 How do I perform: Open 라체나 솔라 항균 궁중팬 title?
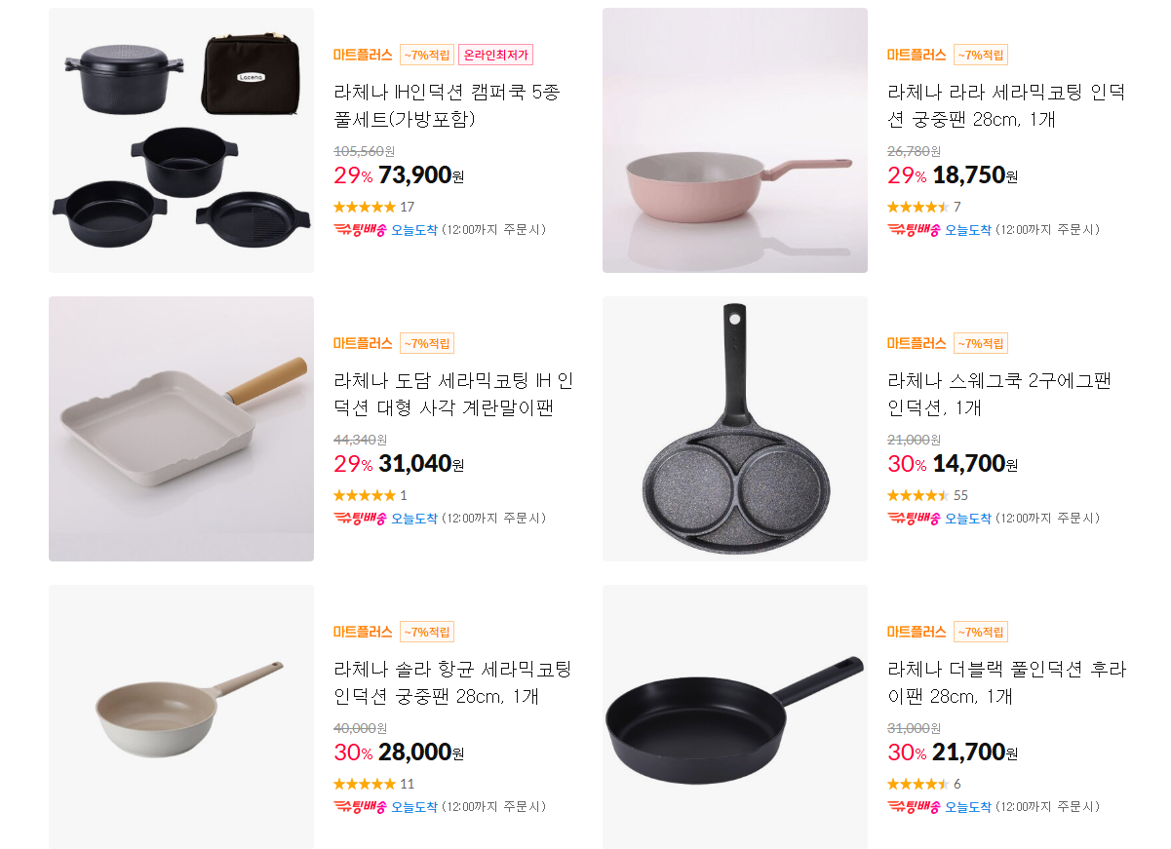pos(452,683)
